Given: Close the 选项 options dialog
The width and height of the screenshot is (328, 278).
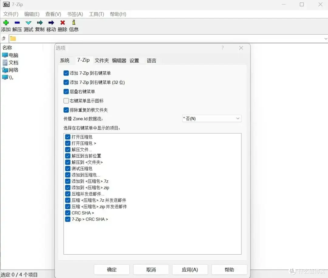Looking at the screenshot, I should click(x=241, y=48).
